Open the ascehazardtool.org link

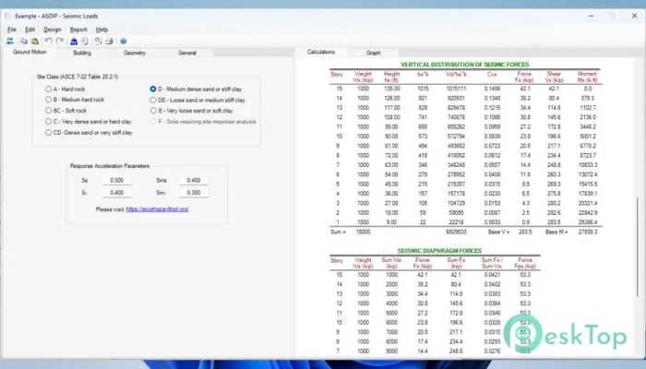click(x=157, y=209)
